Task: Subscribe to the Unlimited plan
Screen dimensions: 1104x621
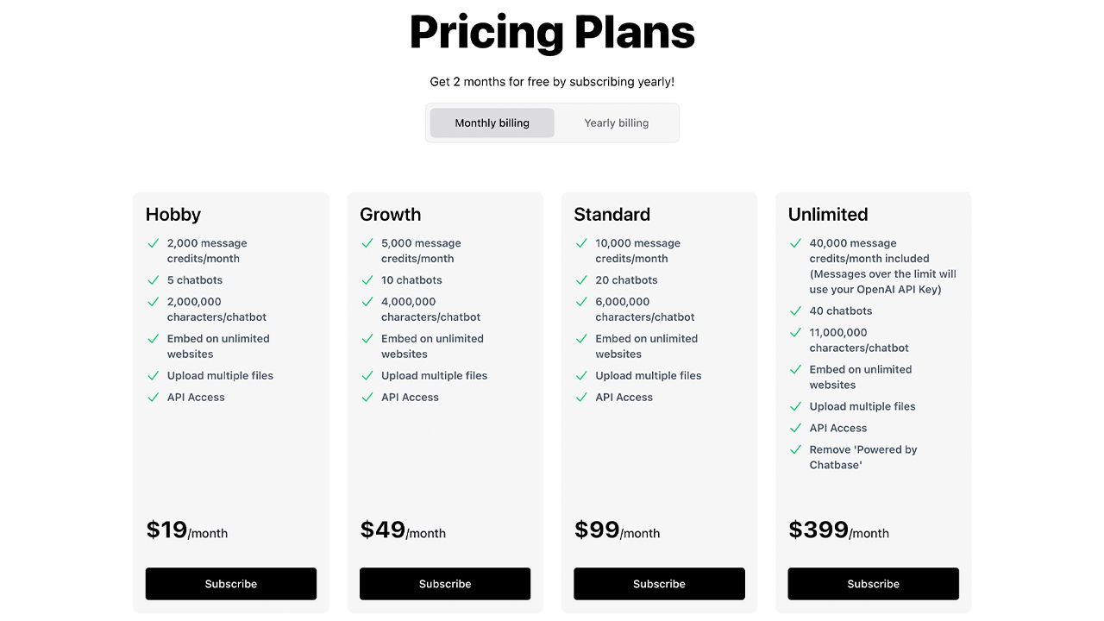Action: point(873,584)
